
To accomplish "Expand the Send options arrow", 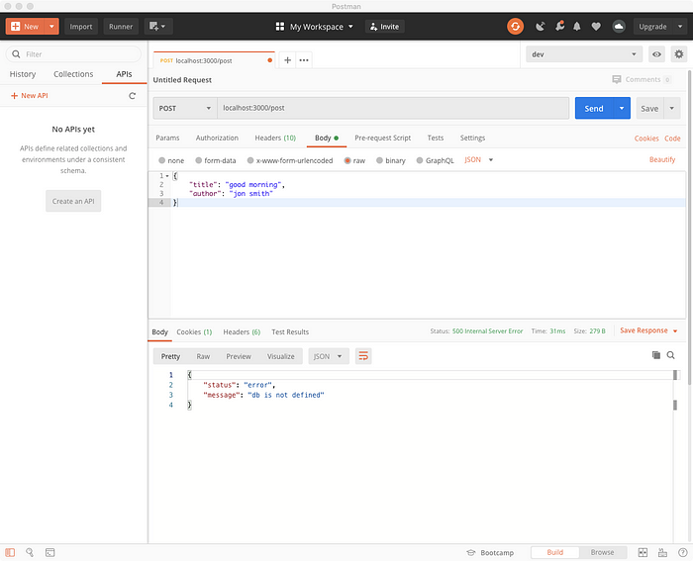I will click(x=622, y=108).
